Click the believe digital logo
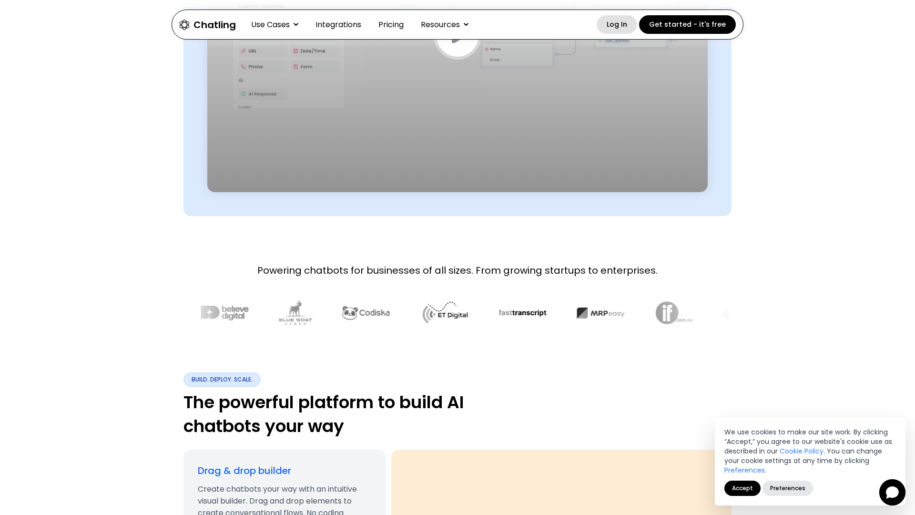This screenshot has width=915, height=515. (224, 313)
